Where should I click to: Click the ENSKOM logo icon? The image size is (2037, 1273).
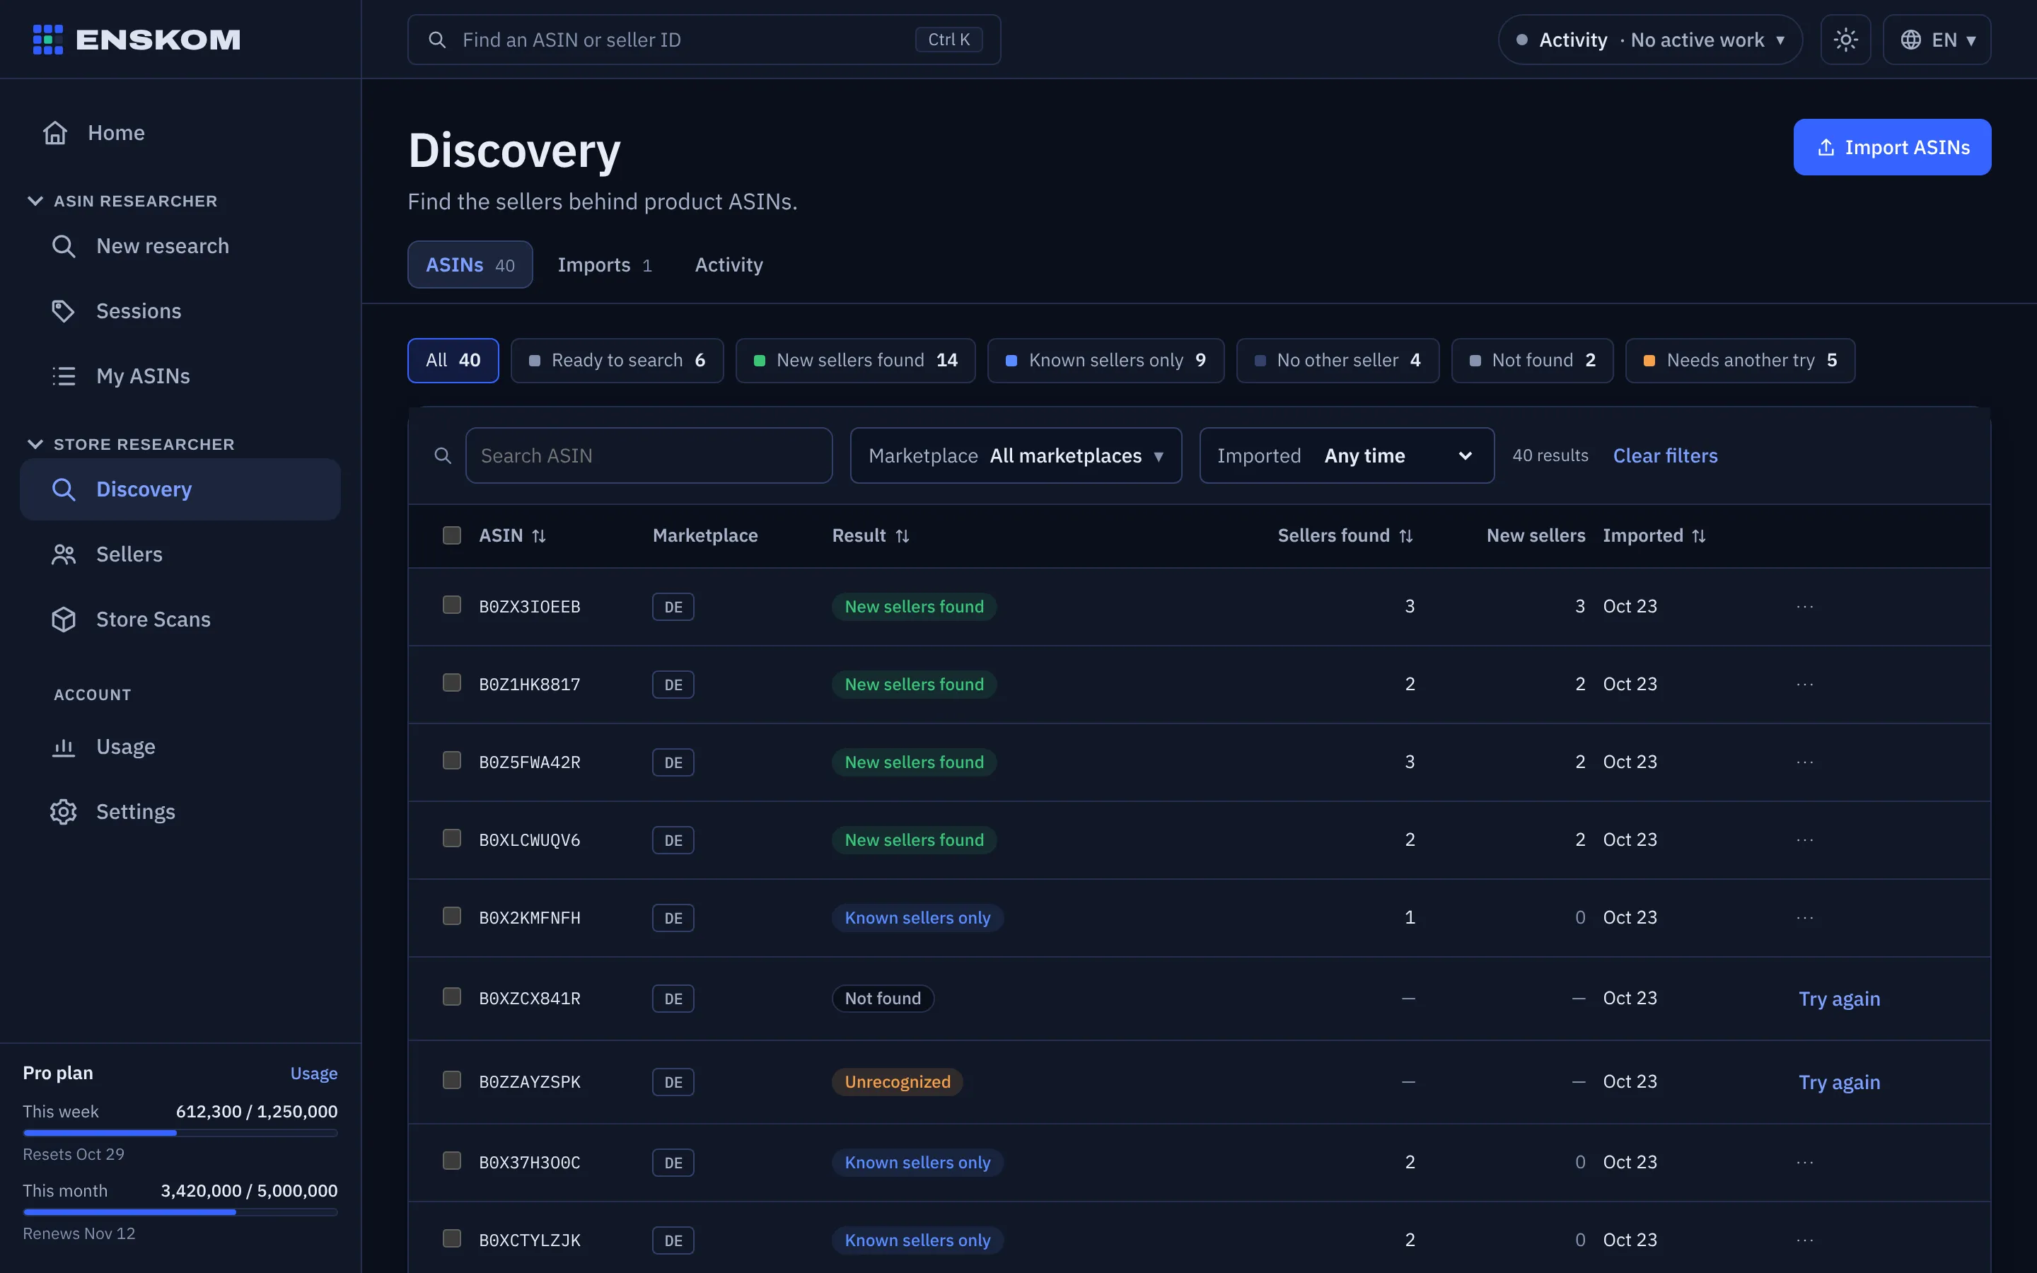(x=47, y=40)
